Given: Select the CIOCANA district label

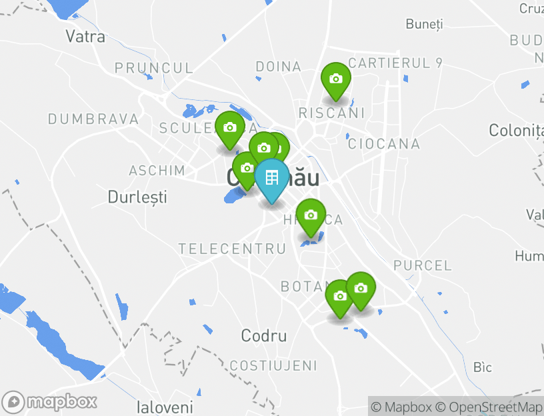Looking at the screenshot, I should click(x=384, y=144).
